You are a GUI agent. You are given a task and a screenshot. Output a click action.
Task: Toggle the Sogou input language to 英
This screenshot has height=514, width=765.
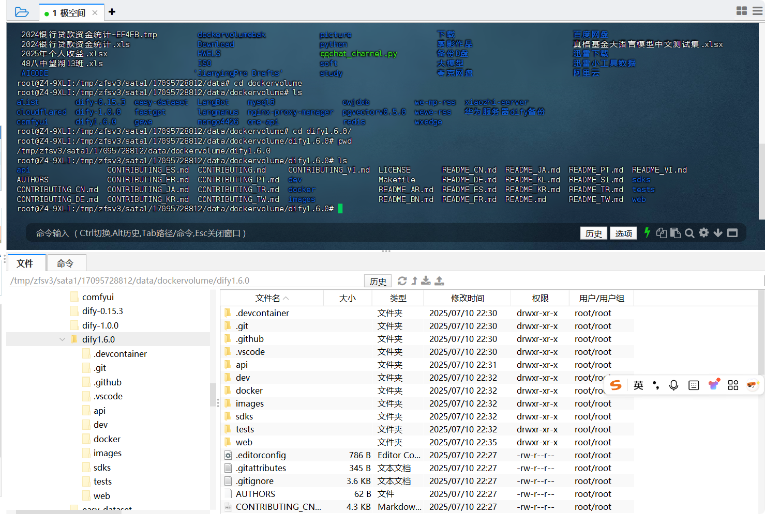[638, 385]
